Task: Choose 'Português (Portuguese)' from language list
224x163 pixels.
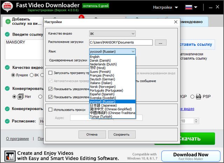Action: coord(112,90)
